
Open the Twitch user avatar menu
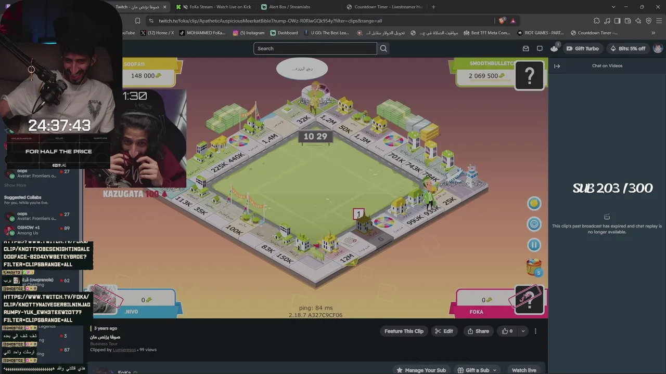[658, 48]
